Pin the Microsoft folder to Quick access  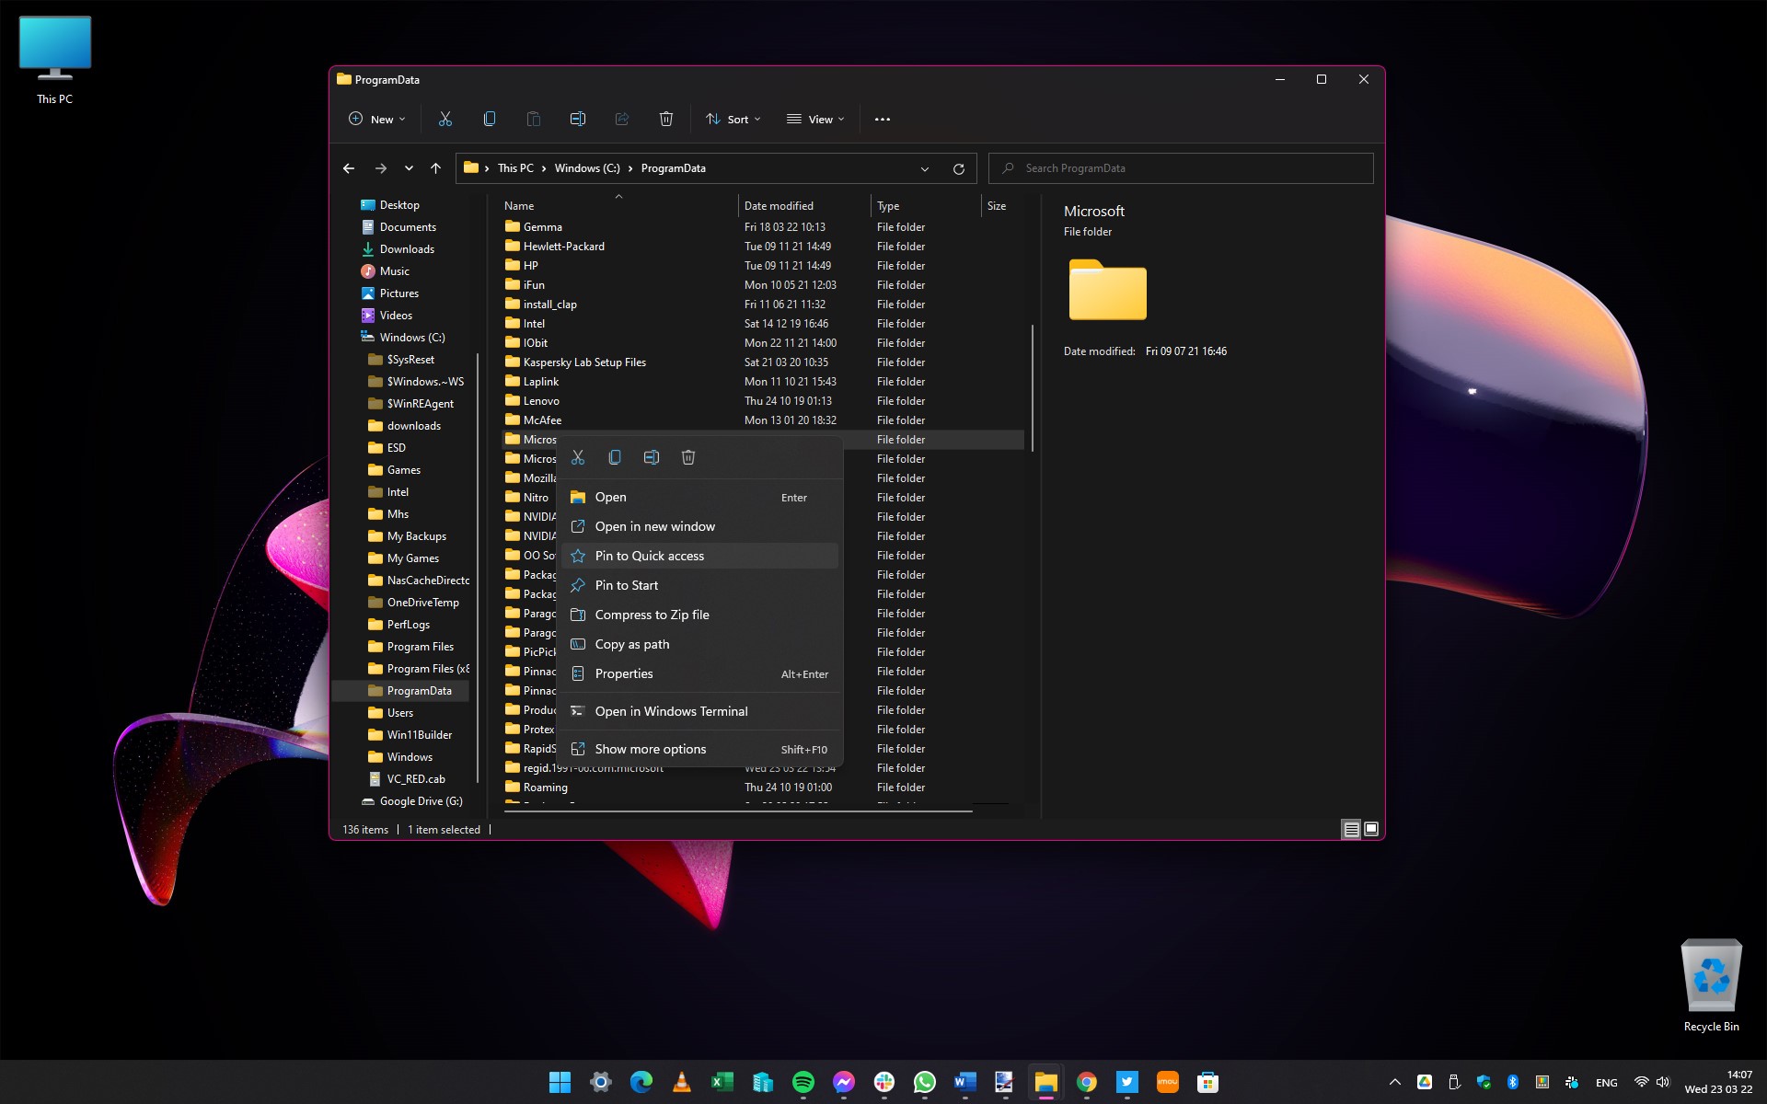(650, 556)
